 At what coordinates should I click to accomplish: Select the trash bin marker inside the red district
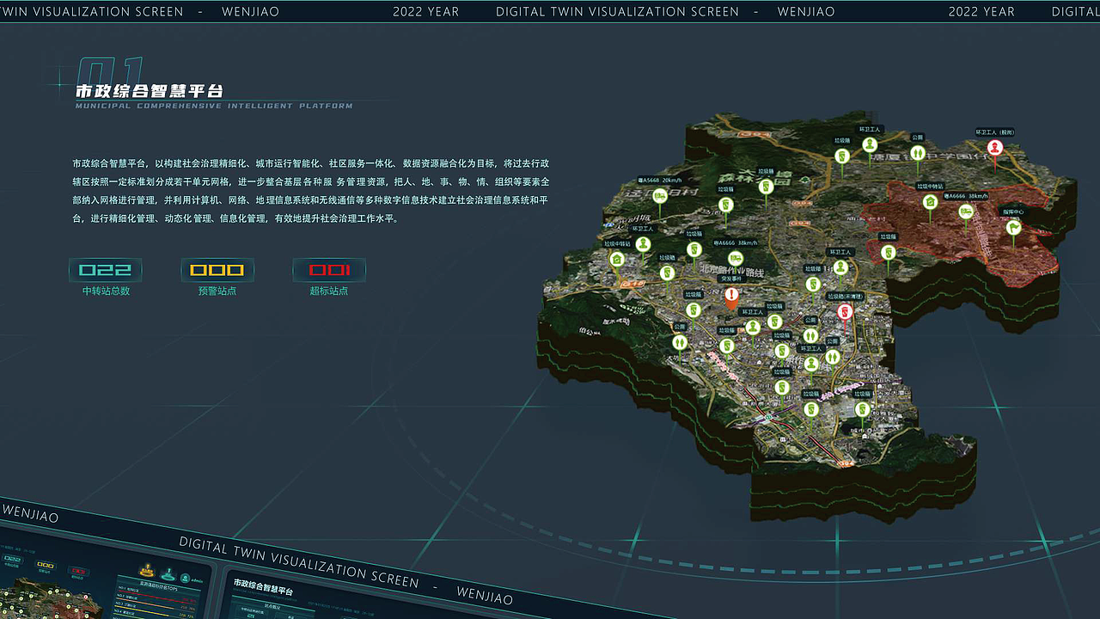tap(888, 252)
